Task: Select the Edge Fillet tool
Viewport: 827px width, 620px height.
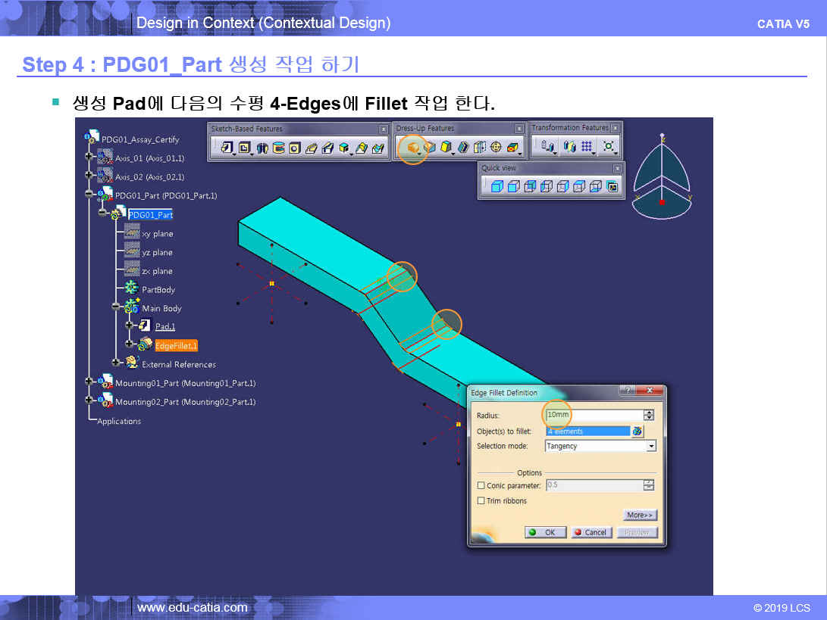Action: (413, 147)
